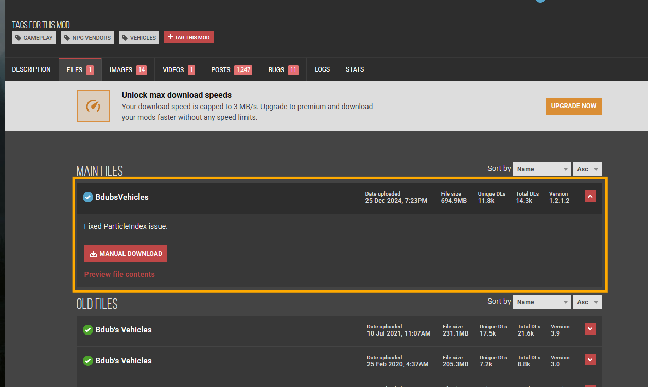Open the DESCRIPTION tab
This screenshot has height=387, width=648.
coord(31,69)
